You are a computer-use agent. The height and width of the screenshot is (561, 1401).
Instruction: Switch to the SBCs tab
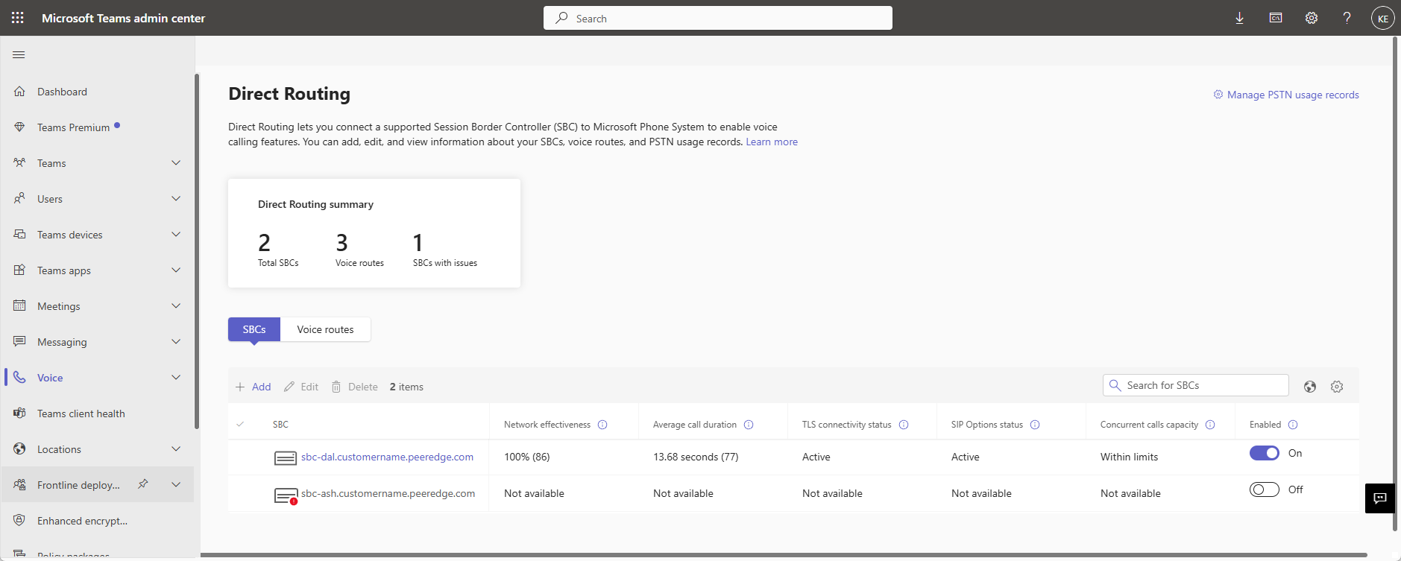coord(254,329)
